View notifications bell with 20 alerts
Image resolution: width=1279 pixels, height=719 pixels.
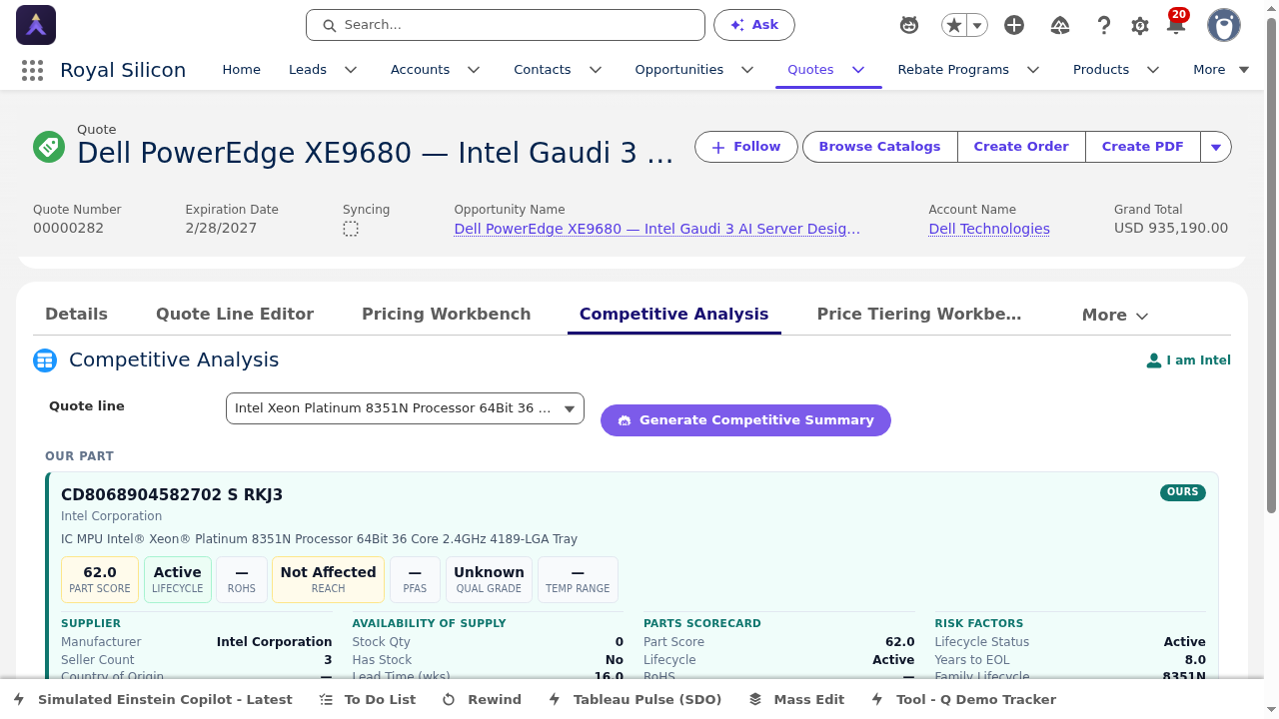tap(1176, 24)
